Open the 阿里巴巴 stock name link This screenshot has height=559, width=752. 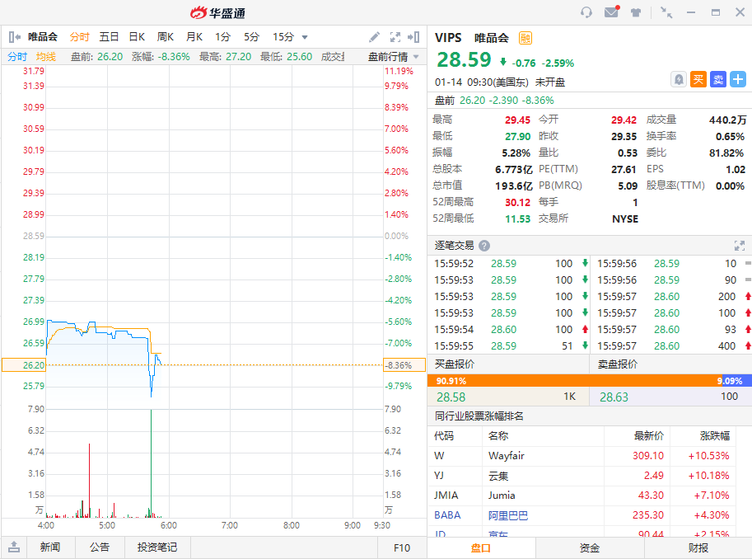[x=508, y=516]
